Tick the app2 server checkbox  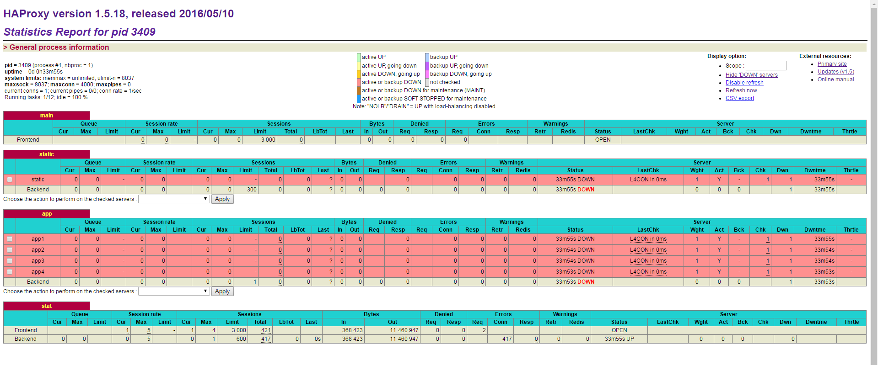tap(10, 250)
